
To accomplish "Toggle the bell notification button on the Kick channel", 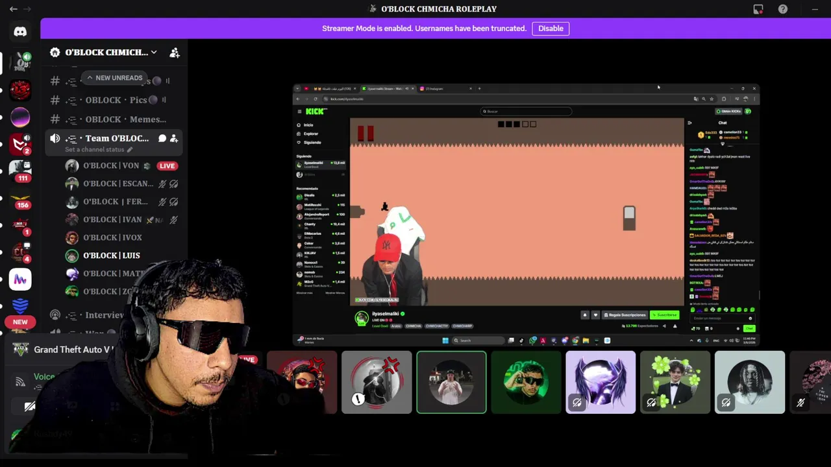I will point(584,315).
